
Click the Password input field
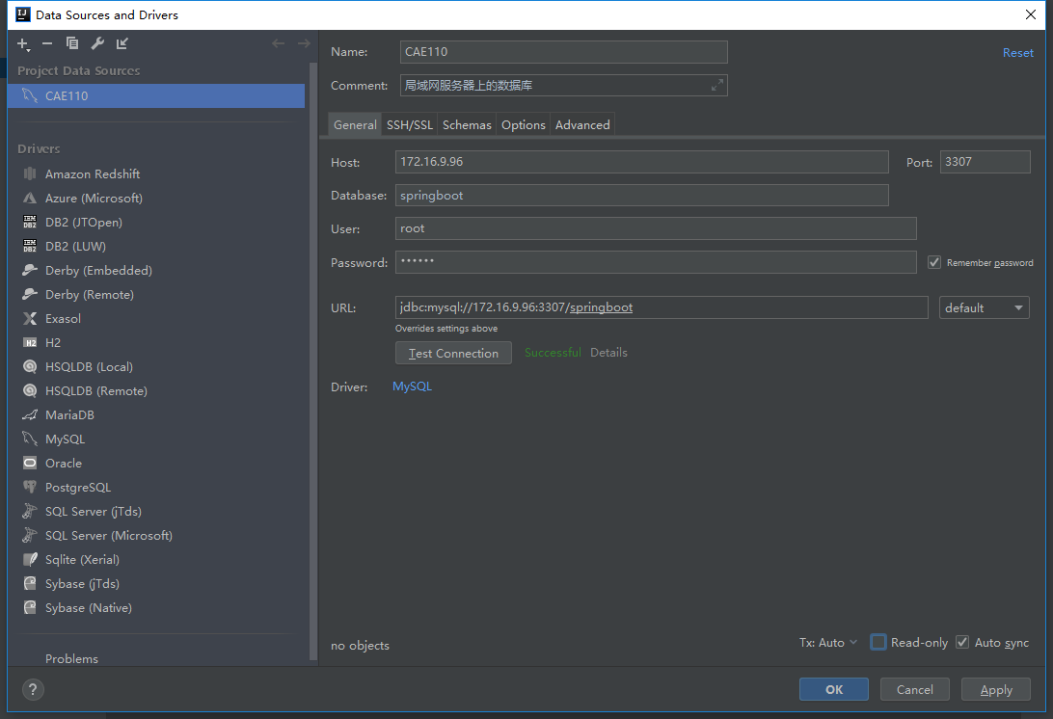656,262
